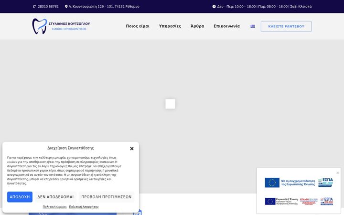This screenshot has width=344, height=215.
Task: Click the ΕΣΠΑ 2021-2027 EU co-funding banner
Action: click(x=299, y=183)
